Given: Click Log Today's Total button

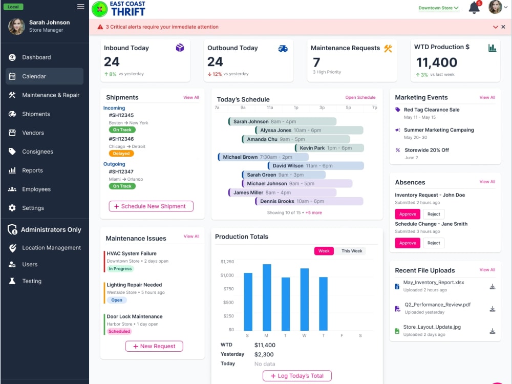Looking at the screenshot, I should click(297, 376).
